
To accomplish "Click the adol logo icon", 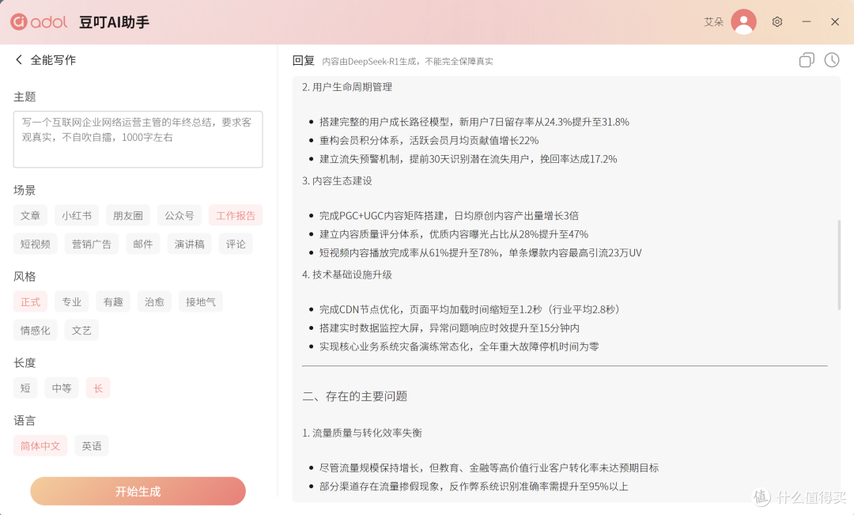I will coord(18,22).
